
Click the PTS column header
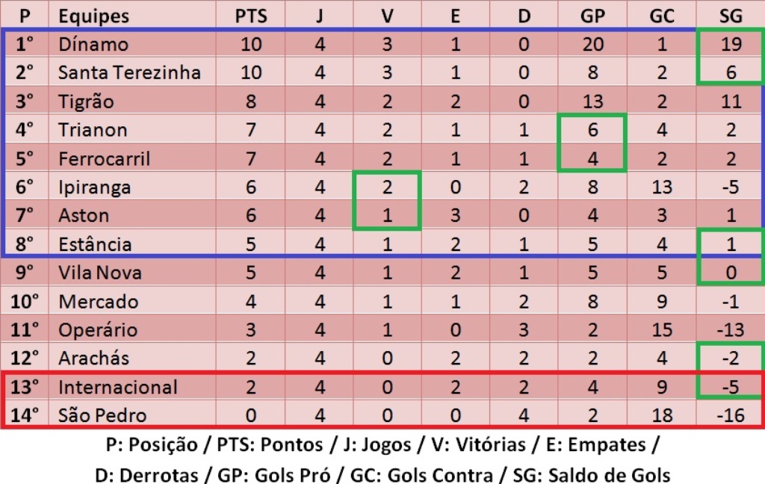click(251, 16)
